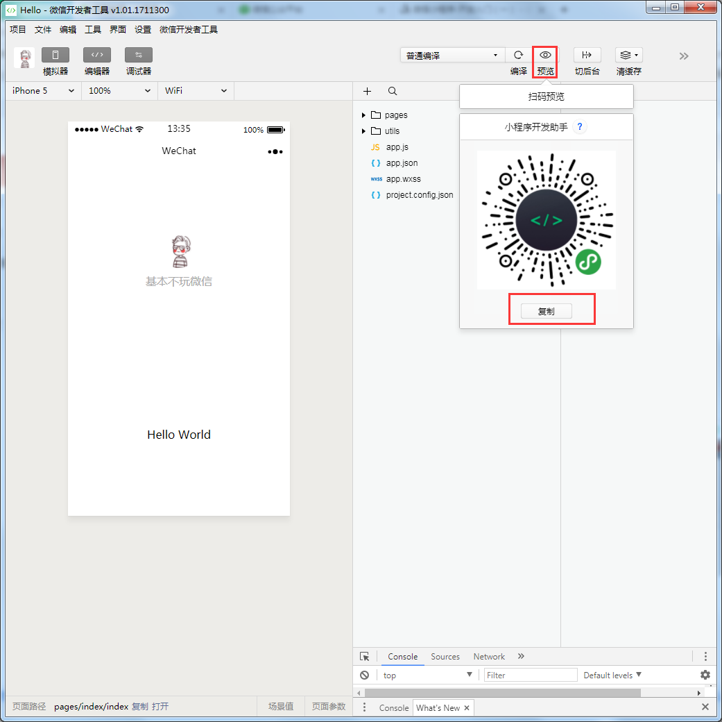The image size is (722, 722).
Task: Click the switch to background icon
Action: click(x=587, y=55)
